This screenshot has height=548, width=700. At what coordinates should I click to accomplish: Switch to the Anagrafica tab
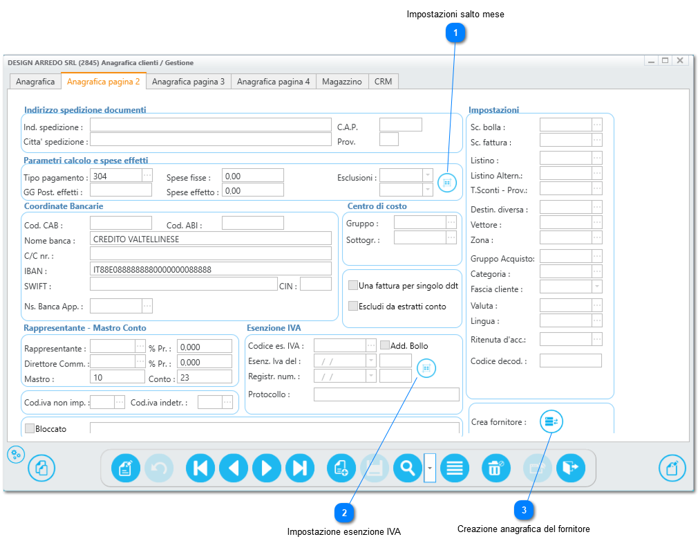point(35,82)
